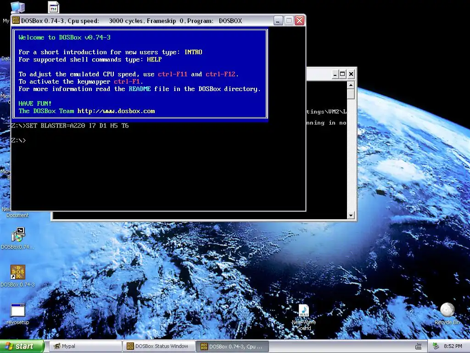Click the yellow INTRO word in DOSBox
Image resolution: width=470 pixels, height=353 pixels.
point(193,52)
